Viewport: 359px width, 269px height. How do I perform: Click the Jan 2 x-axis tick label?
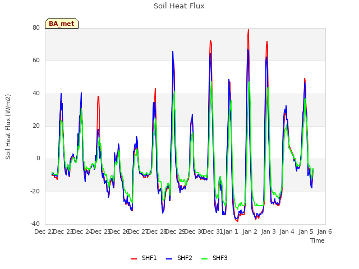250,231
